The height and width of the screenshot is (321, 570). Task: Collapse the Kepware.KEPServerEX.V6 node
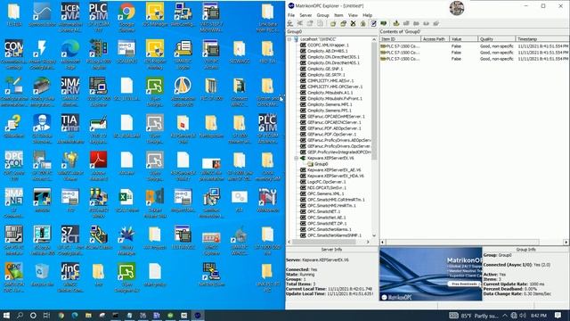click(297, 158)
